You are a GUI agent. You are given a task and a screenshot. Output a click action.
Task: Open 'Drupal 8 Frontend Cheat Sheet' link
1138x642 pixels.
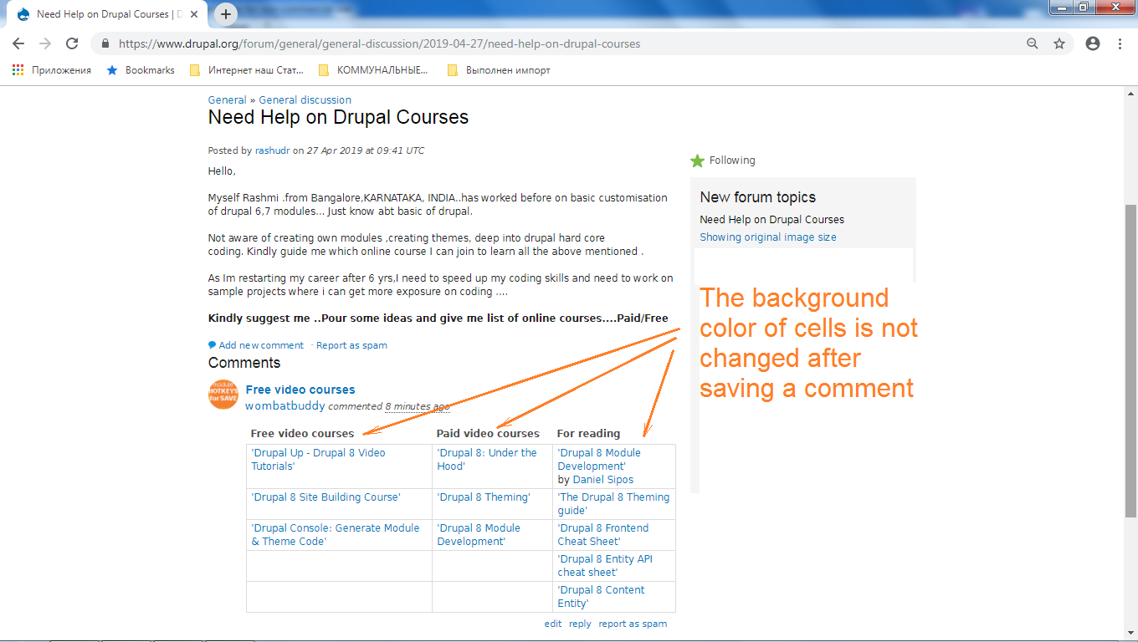tap(603, 534)
